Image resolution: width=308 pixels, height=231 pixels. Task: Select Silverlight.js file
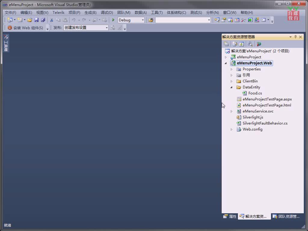point(253,117)
